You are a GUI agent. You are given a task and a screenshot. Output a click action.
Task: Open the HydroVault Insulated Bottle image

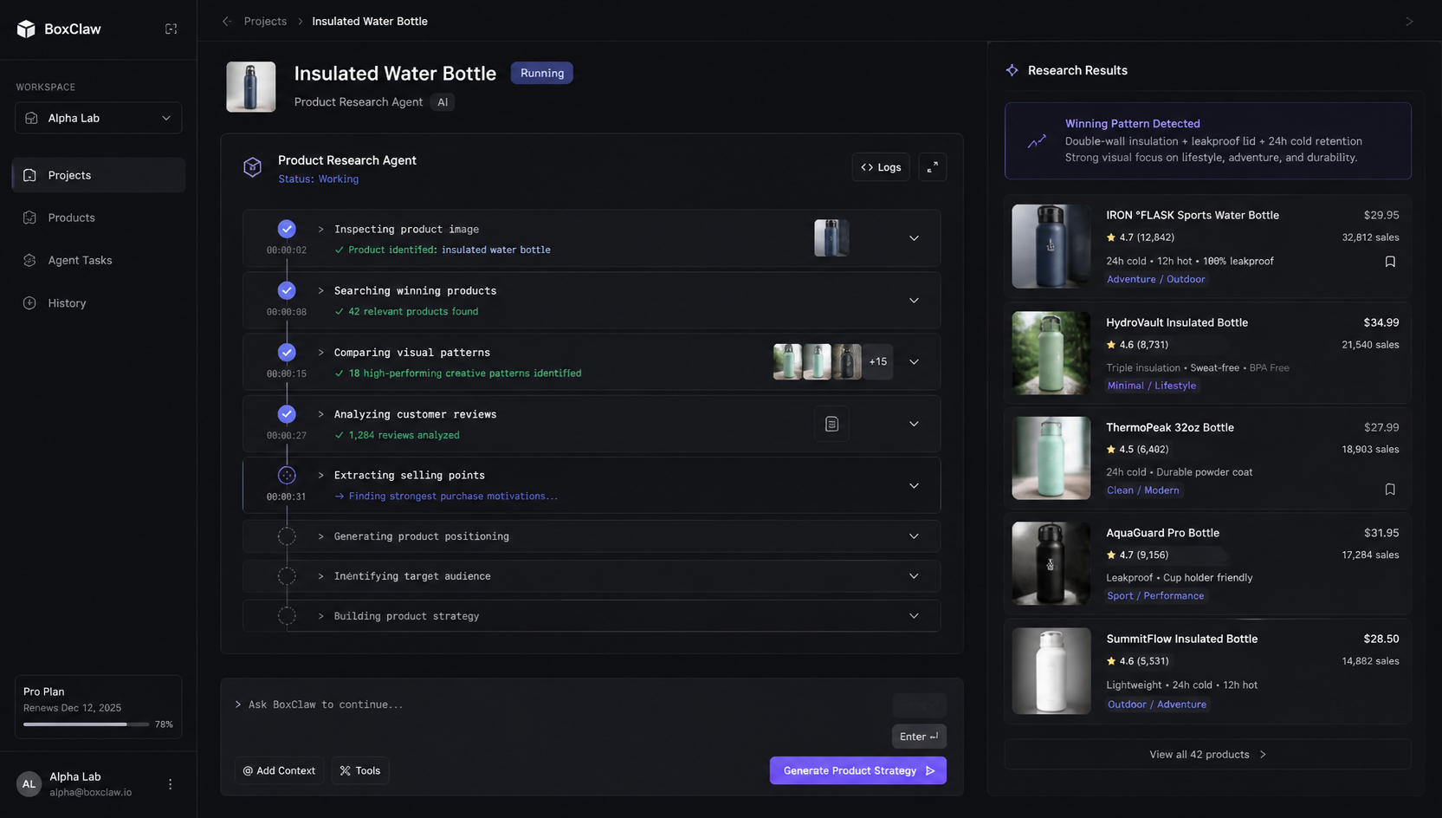click(1051, 353)
